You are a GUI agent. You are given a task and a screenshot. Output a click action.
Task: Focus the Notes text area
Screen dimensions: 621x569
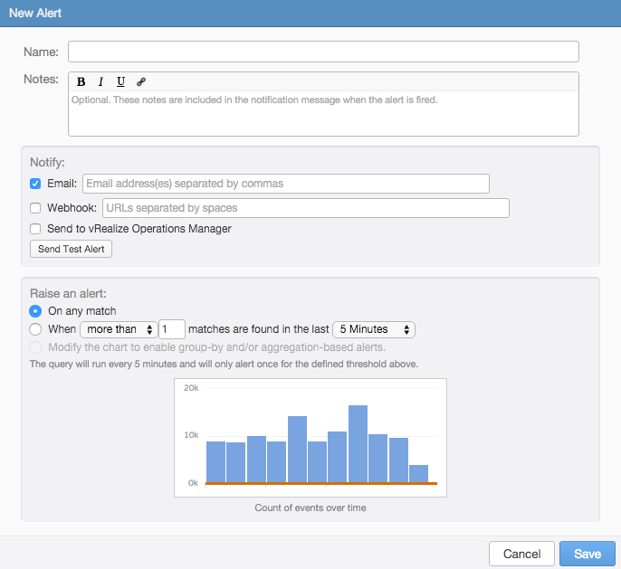pyautogui.click(x=323, y=113)
